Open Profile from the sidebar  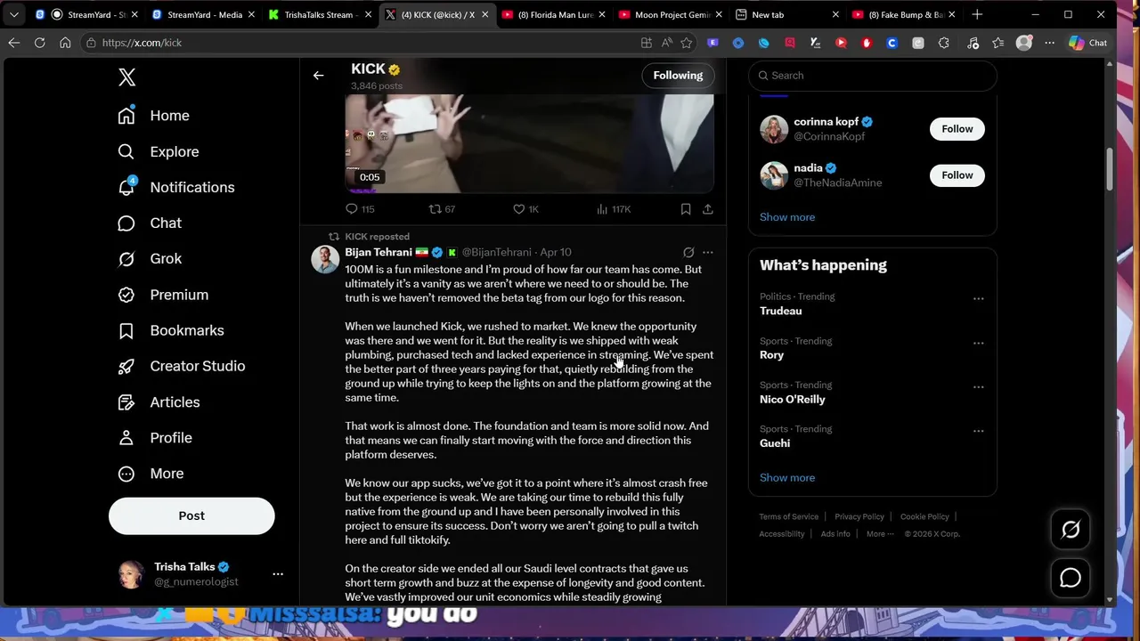[x=155, y=437]
